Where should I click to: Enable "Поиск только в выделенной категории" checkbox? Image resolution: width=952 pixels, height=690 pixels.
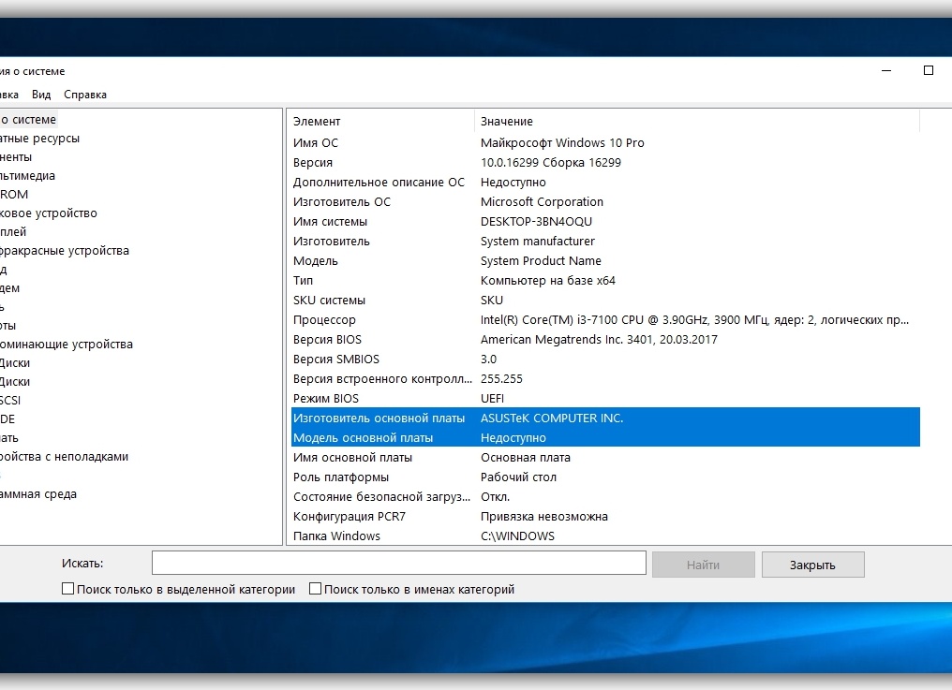(x=68, y=589)
